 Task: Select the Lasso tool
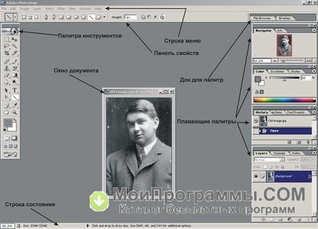6,47
